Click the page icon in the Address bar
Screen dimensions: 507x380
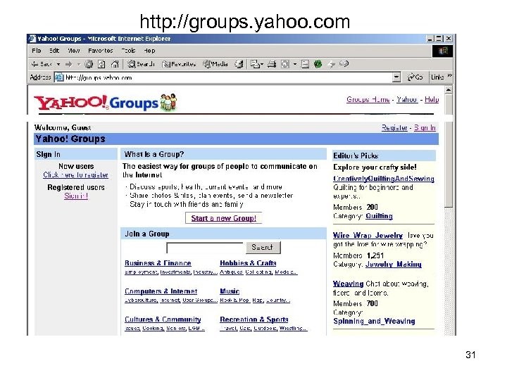[59, 77]
